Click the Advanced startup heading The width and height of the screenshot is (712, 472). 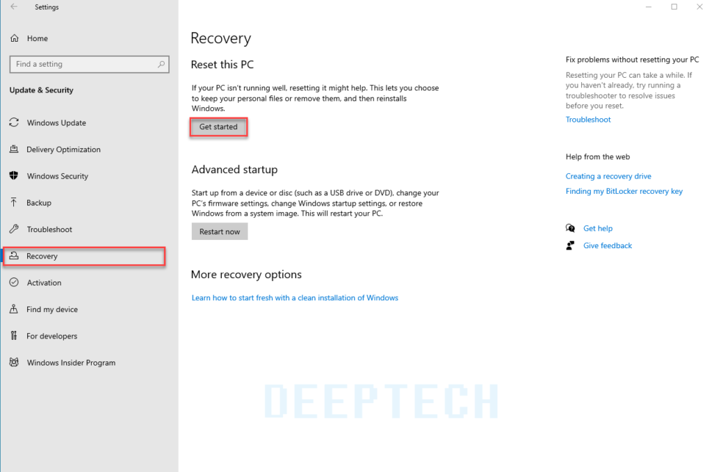[x=234, y=170]
